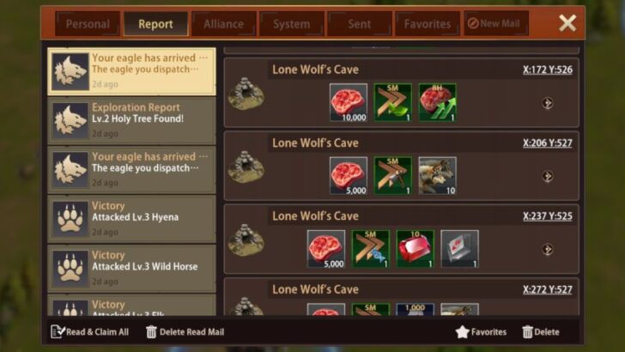
Task: Open the System tab
Action: click(291, 24)
